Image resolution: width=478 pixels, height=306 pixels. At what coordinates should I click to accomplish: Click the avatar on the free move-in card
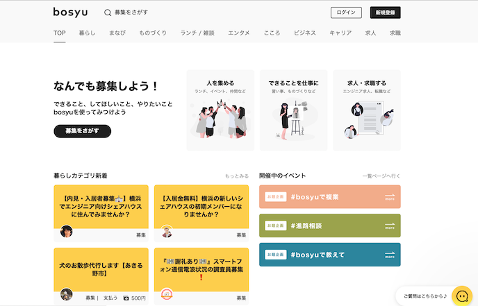167,232
